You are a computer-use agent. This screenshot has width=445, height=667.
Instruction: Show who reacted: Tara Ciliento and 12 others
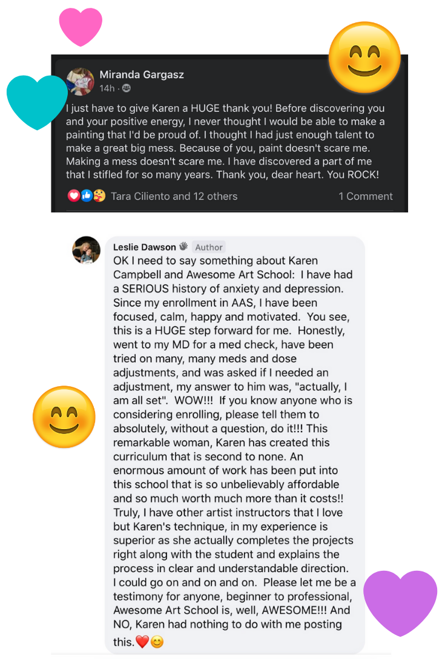pyautogui.click(x=174, y=196)
